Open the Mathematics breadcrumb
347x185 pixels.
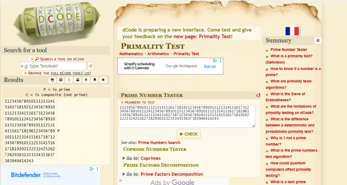pos(131,54)
